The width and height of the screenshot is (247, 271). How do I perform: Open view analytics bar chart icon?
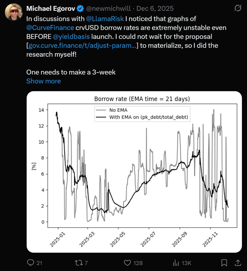[176, 262]
